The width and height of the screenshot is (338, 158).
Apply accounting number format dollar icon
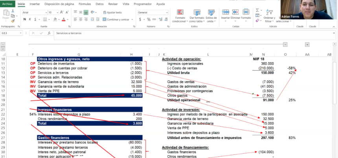click(140, 19)
